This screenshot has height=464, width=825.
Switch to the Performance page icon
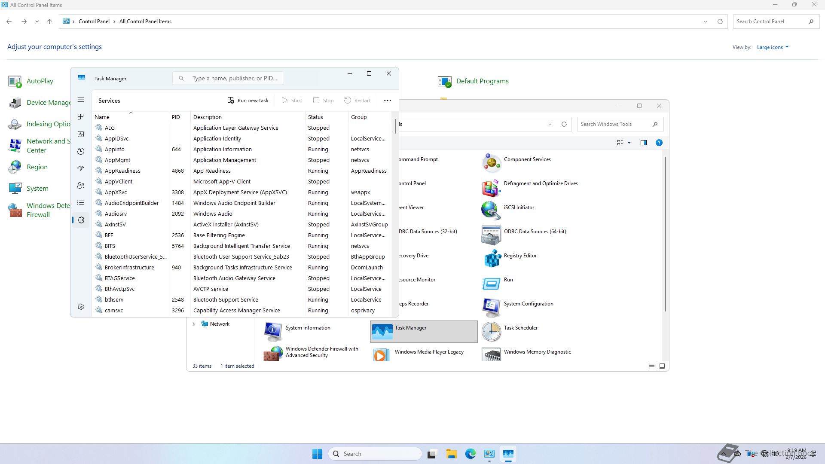(81, 134)
